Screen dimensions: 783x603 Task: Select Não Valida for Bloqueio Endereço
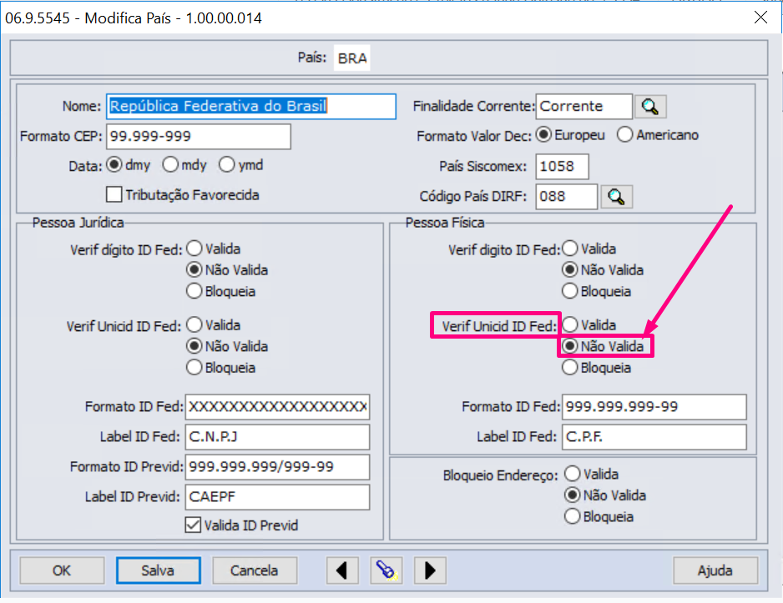tap(573, 495)
